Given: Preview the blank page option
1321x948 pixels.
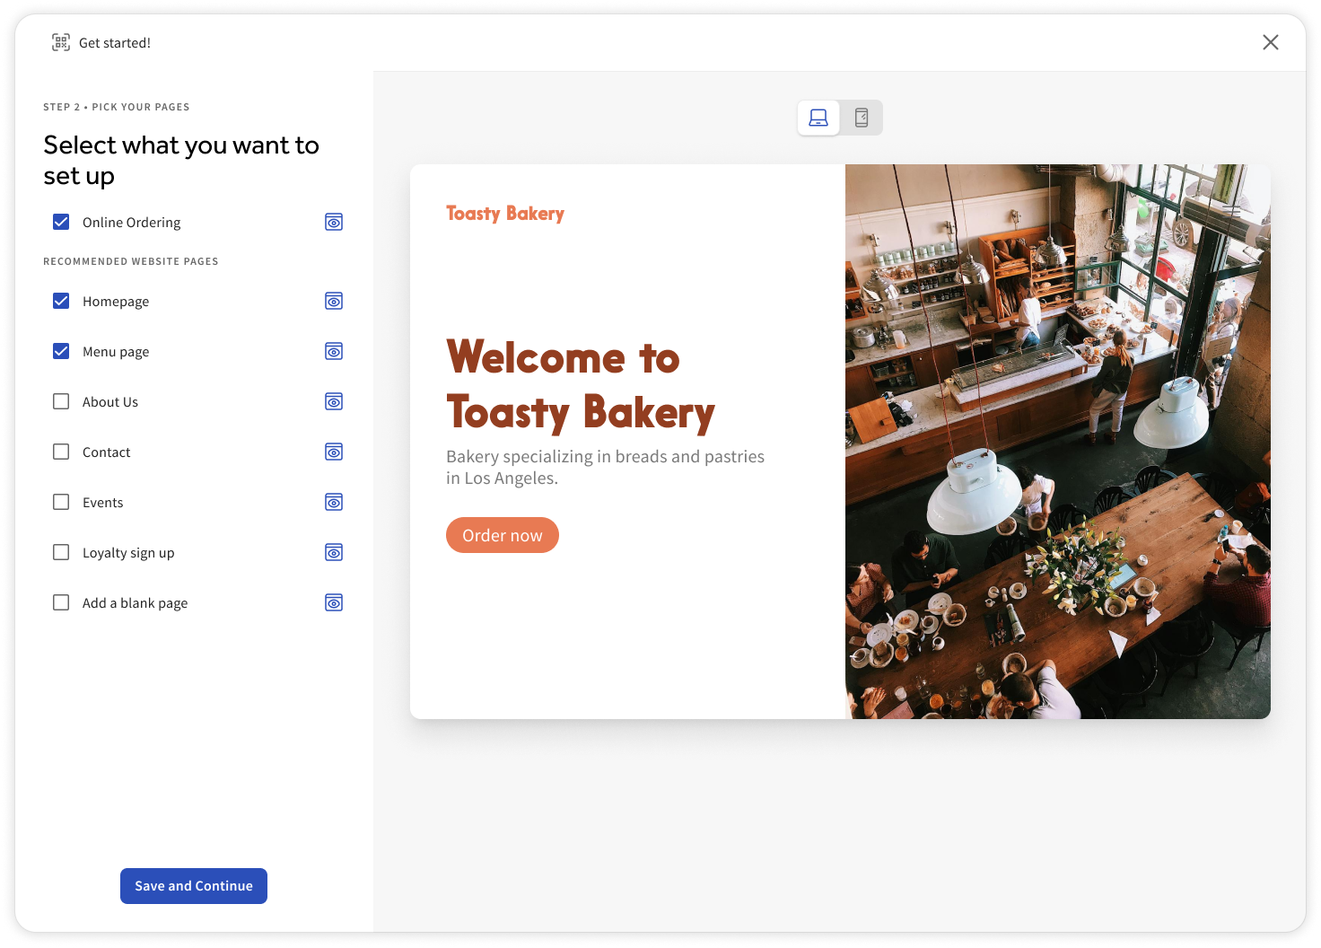Looking at the screenshot, I should [x=334, y=602].
